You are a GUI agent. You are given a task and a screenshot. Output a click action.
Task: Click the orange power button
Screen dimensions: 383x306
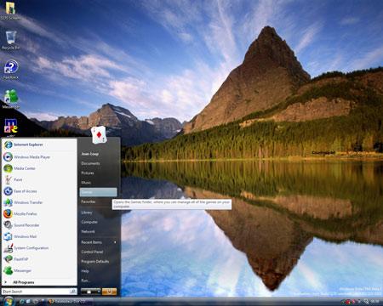[x=109, y=292]
